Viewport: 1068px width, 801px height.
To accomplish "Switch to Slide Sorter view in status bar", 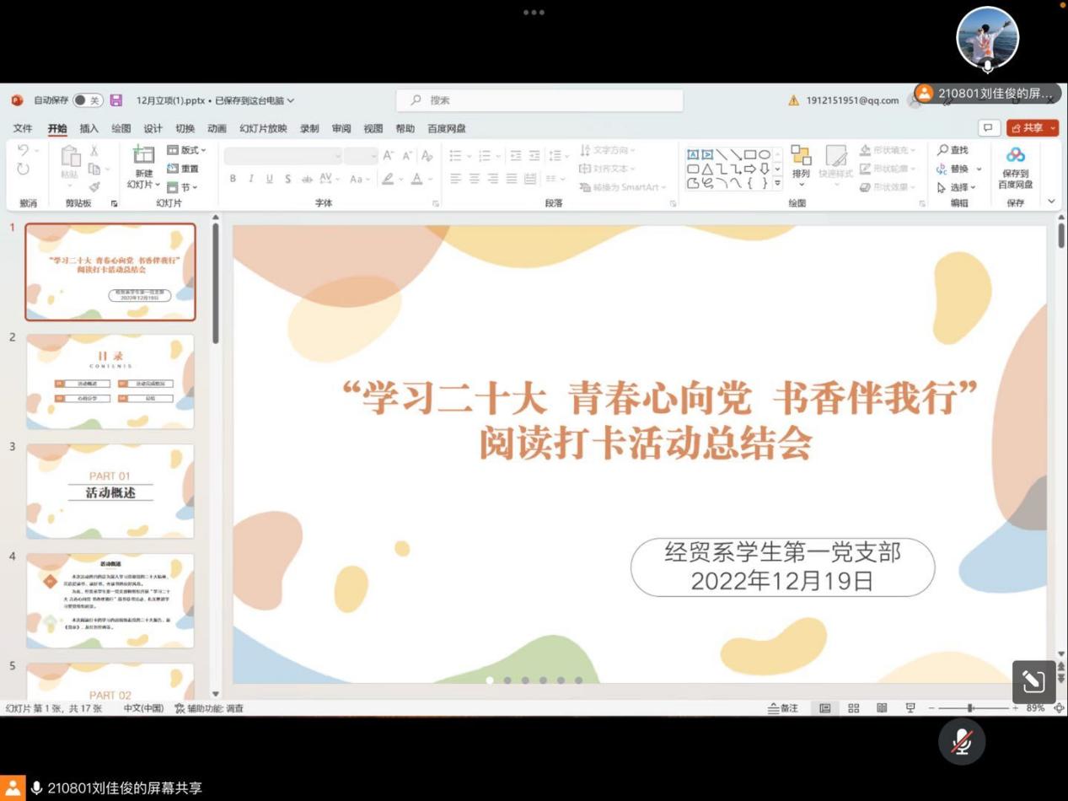I will click(x=853, y=708).
